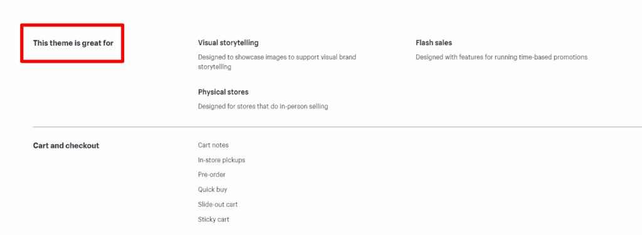Click the Pre-order feature item
The image size is (642, 235).
212,175
